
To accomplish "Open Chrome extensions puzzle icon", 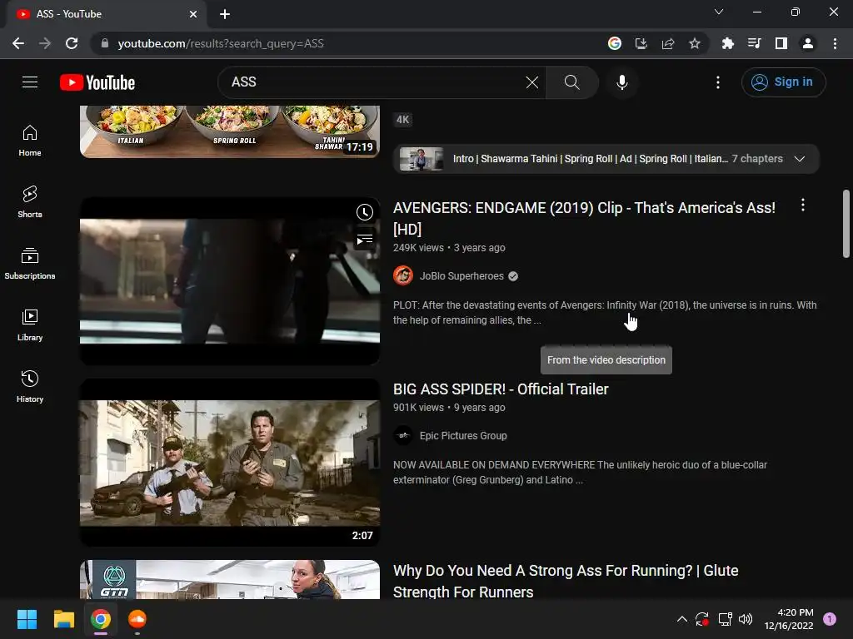I will tap(727, 43).
